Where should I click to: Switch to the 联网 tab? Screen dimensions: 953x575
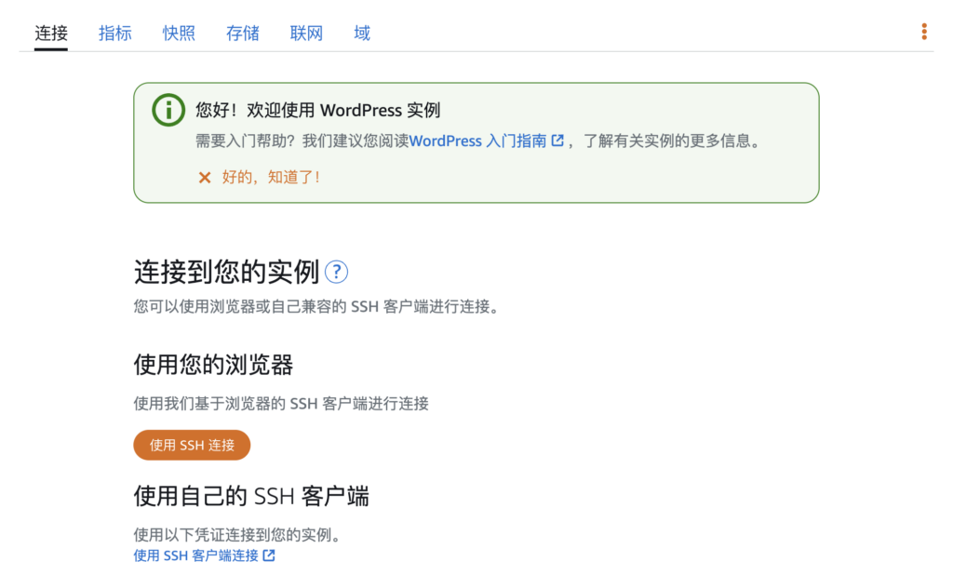coord(306,33)
